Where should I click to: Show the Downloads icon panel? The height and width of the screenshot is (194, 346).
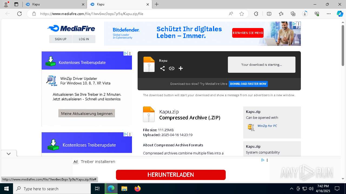(x=305, y=14)
